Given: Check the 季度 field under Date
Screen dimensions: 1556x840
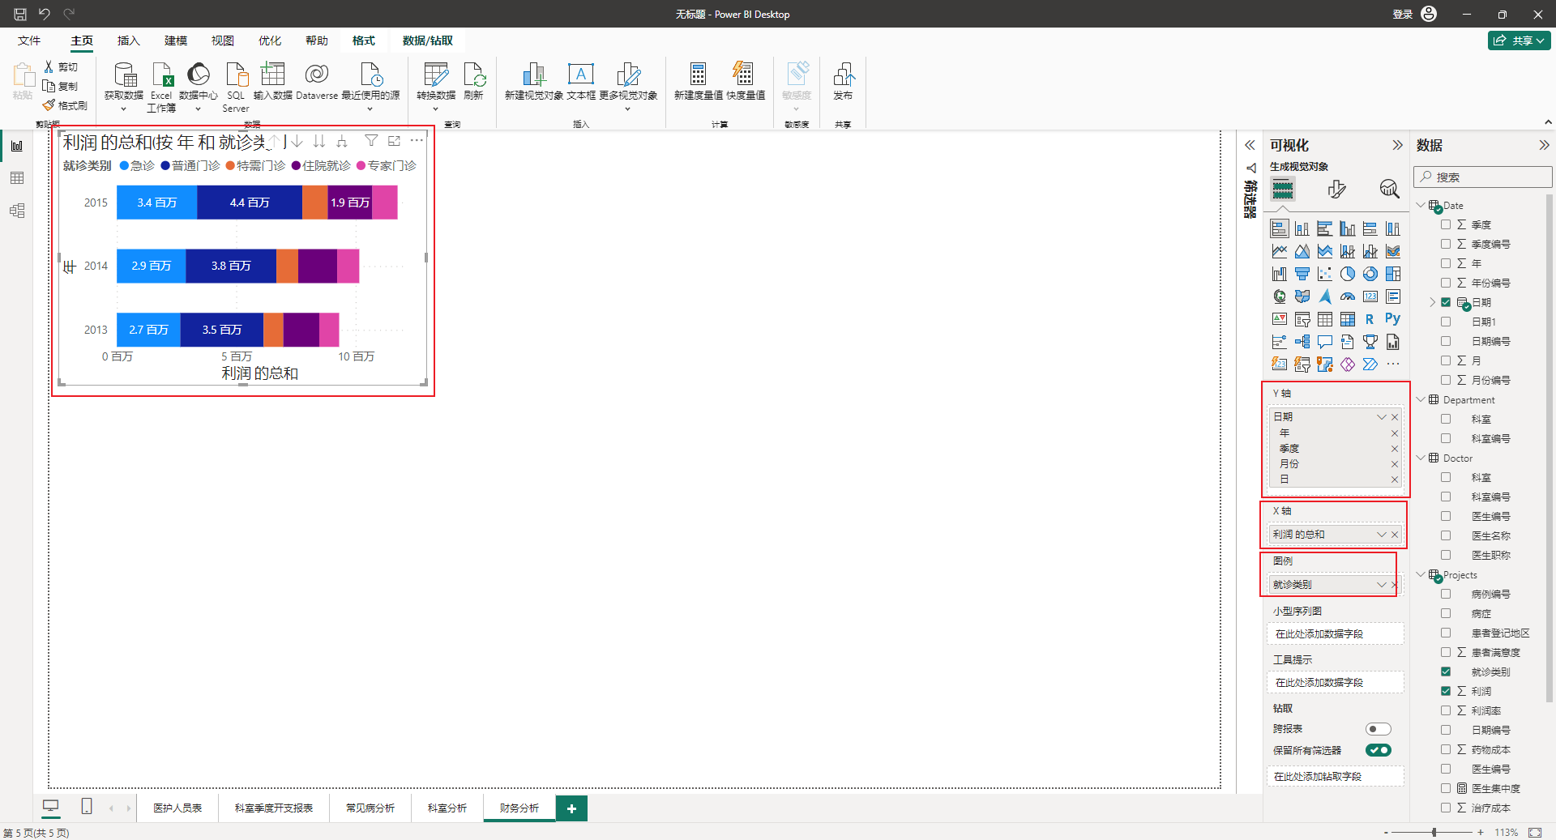Looking at the screenshot, I should pos(1446,224).
